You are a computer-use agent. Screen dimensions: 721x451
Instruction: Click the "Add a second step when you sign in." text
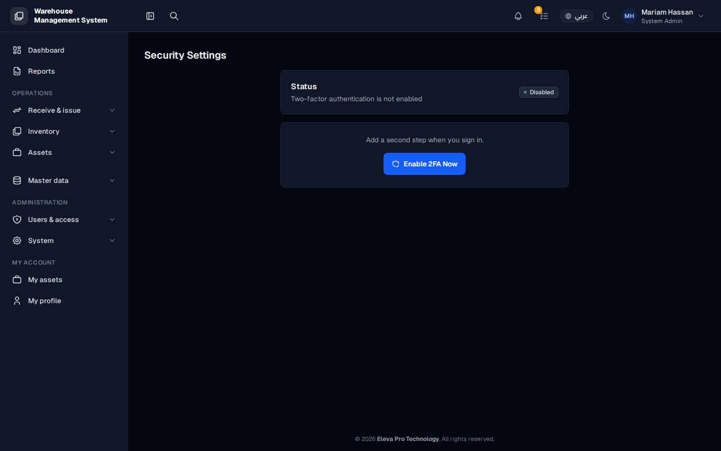click(x=425, y=140)
